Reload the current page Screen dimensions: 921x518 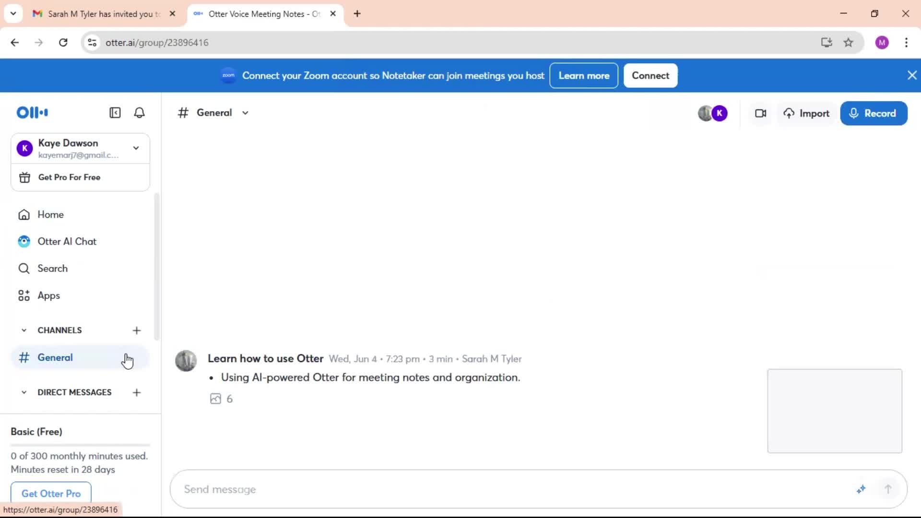[63, 43]
